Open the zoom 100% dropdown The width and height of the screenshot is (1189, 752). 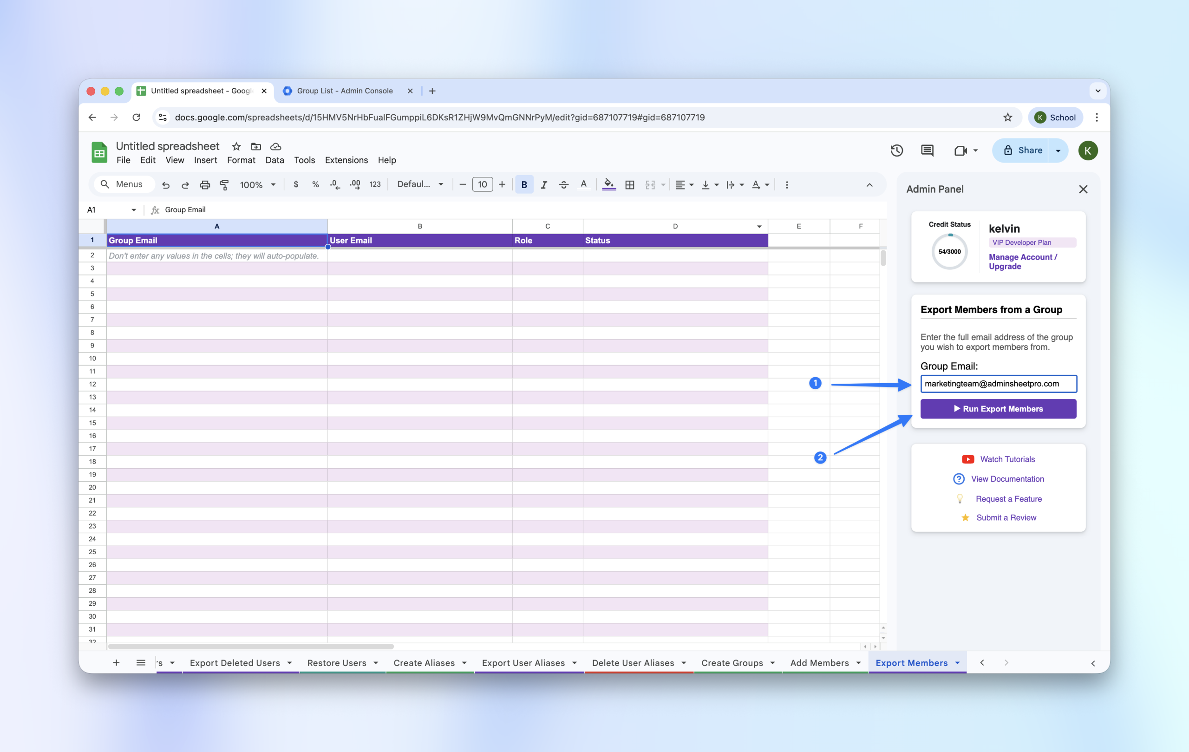pyautogui.click(x=257, y=185)
